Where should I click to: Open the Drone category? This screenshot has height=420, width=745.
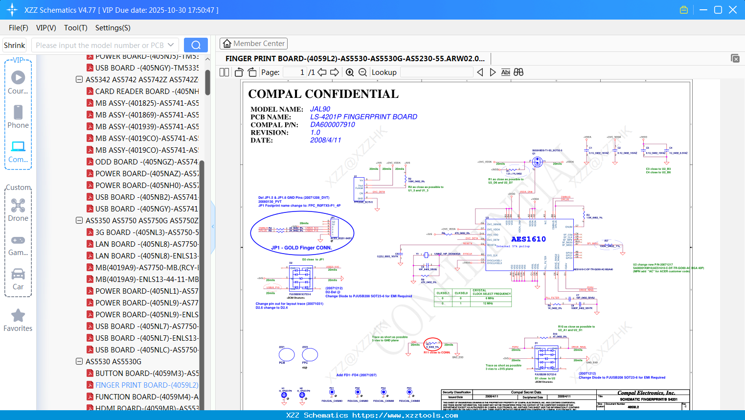(x=18, y=210)
